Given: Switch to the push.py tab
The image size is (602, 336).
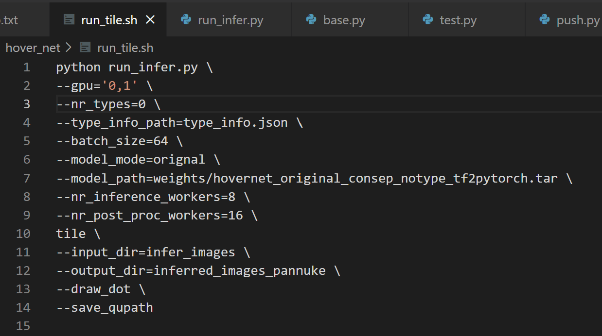Looking at the screenshot, I should click(x=576, y=19).
